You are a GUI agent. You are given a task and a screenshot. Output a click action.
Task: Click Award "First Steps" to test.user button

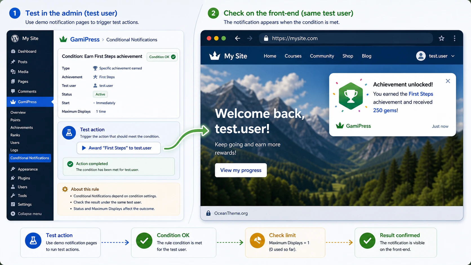[x=119, y=148]
